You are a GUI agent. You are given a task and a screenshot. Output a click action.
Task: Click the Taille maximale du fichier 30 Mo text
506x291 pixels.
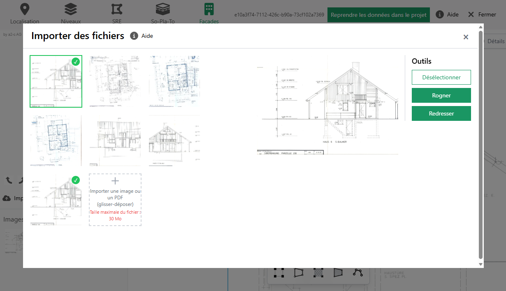pos(115,215)
